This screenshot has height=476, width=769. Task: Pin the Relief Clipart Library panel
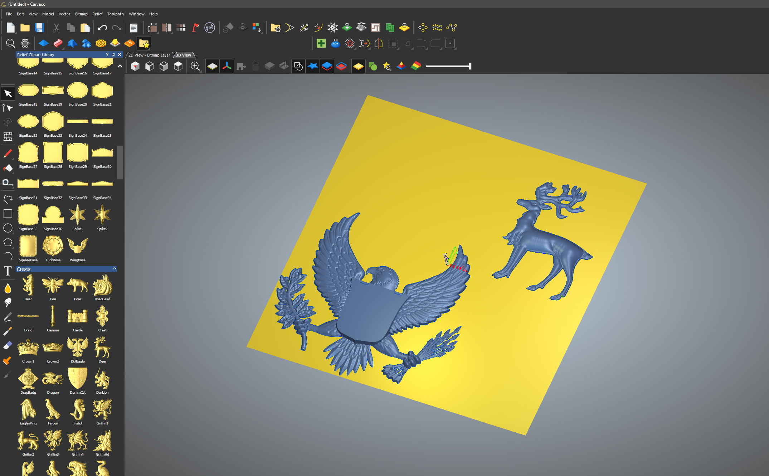[113, 55]
